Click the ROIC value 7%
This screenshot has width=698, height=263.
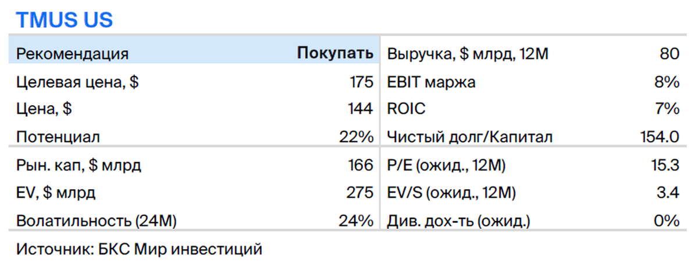(x=667, y=109)
